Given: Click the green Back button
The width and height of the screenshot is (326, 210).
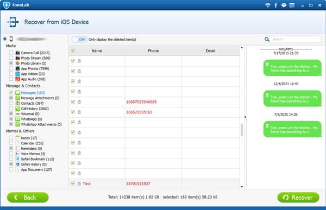Looking at the screenshot, I should point(28,198).
